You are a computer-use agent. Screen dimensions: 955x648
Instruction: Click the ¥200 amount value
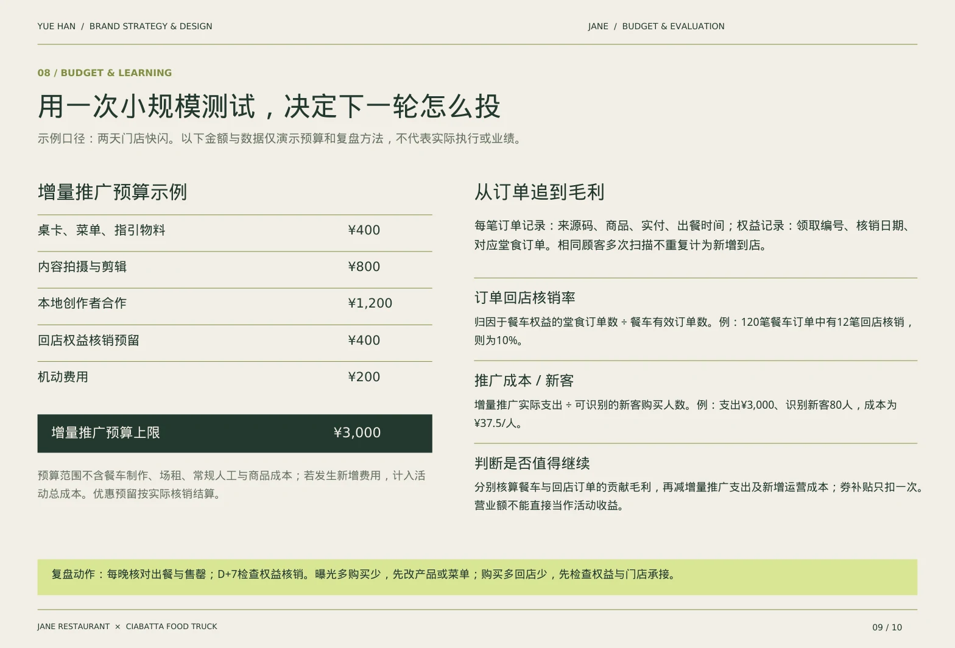(x=364, y=377)
